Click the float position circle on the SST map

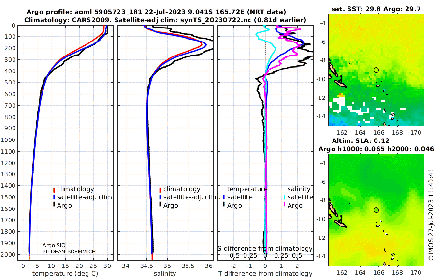coord(376,70)
